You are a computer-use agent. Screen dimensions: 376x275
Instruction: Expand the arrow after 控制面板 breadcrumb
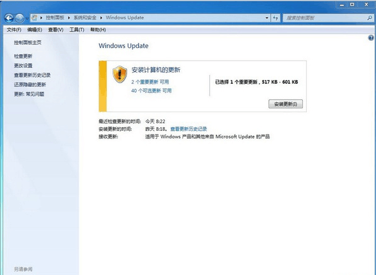tap(69, 18)
